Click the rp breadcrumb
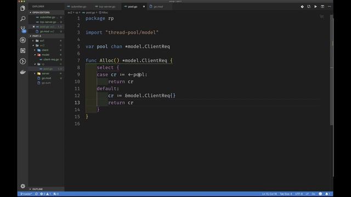This screenshot has height=197, width=351. pos(77,13)
